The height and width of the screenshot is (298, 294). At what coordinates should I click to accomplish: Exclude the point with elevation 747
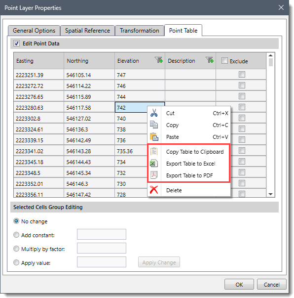coord(242,74)
